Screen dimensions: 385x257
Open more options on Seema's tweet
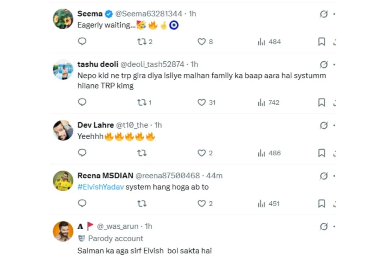[x=334, y=14]
